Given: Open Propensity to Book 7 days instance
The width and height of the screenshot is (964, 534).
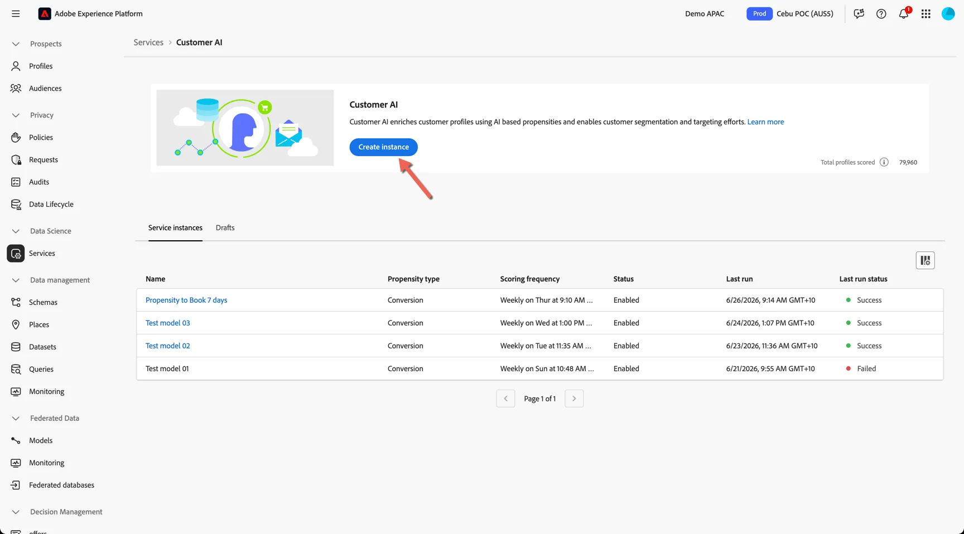Looking at the screenshot, I should point(186,300).
